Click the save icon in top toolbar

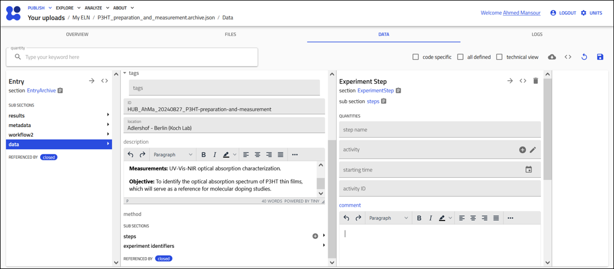pyautogui.click(x=600, y=57)
